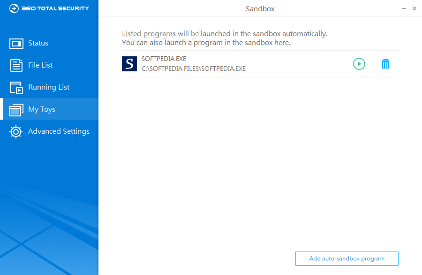Viewport: 422px width, 275px height.
Task: Open the Status sidebar icon
Action: (x=16, y=43)
